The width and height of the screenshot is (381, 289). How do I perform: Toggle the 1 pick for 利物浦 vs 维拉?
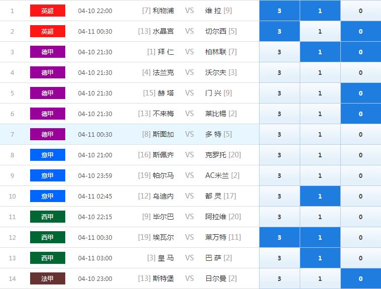pos(320,11)
